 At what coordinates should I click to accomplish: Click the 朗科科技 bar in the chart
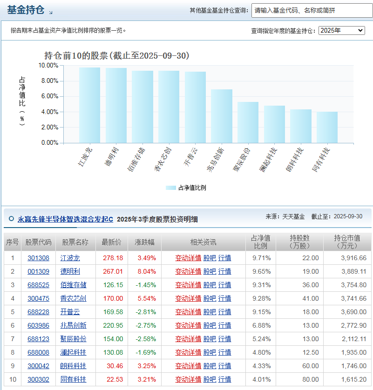pos(301,126)
